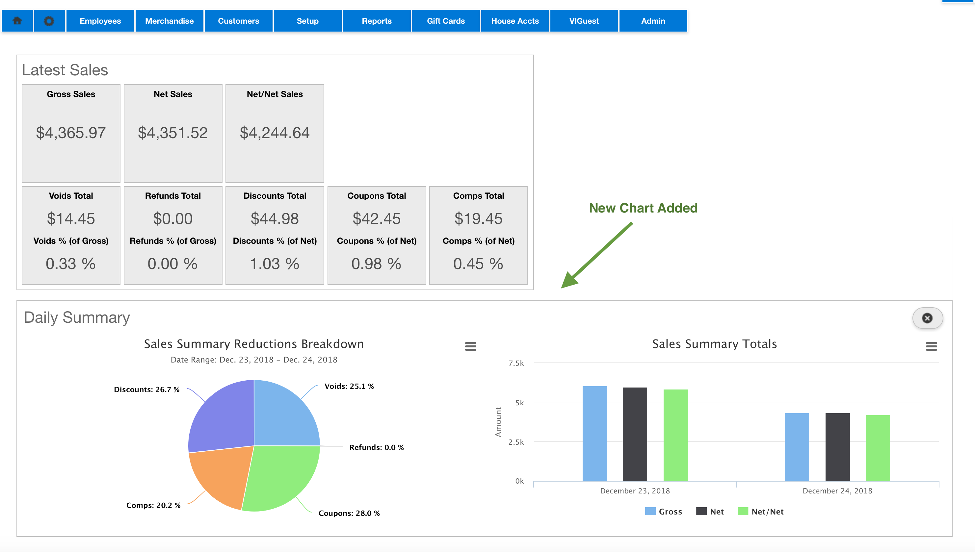Click the Sales Summary Reductions Breakdown title

point(254,344)
